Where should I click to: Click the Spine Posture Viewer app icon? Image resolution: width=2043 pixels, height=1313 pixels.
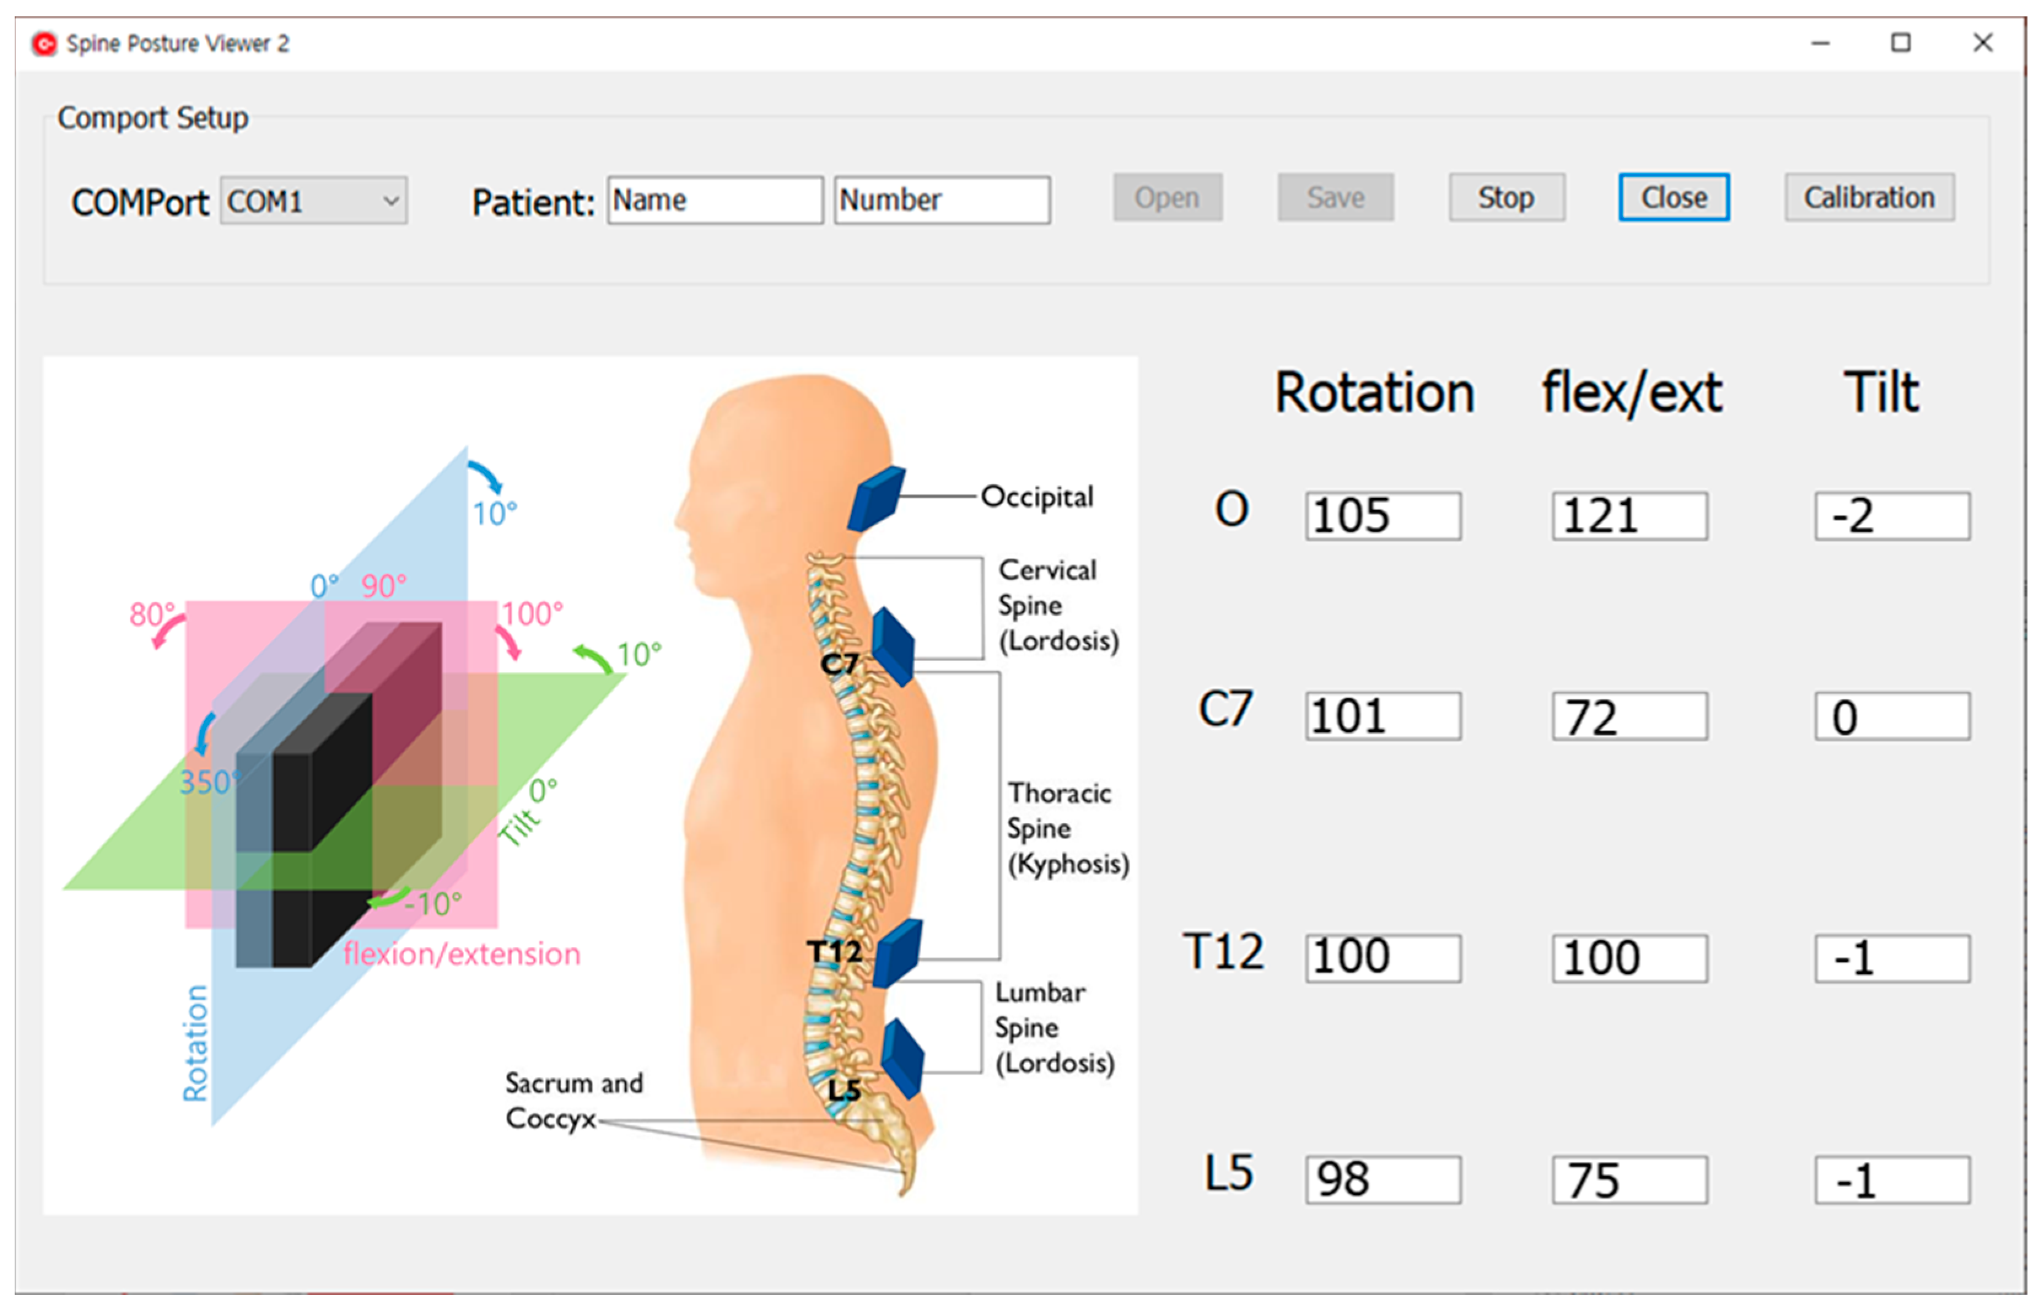44,42
